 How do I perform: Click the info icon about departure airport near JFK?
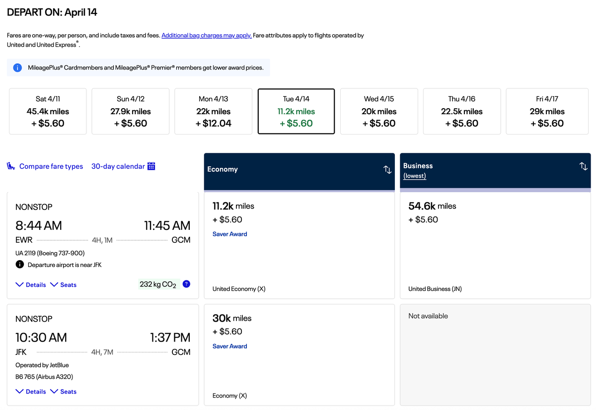[19, 265]
